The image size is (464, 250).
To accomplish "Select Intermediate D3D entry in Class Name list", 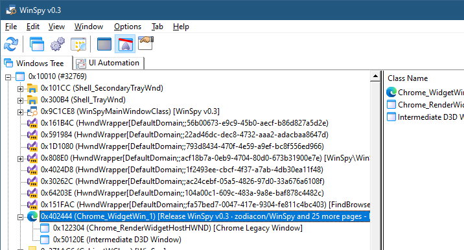I will 430,117.
